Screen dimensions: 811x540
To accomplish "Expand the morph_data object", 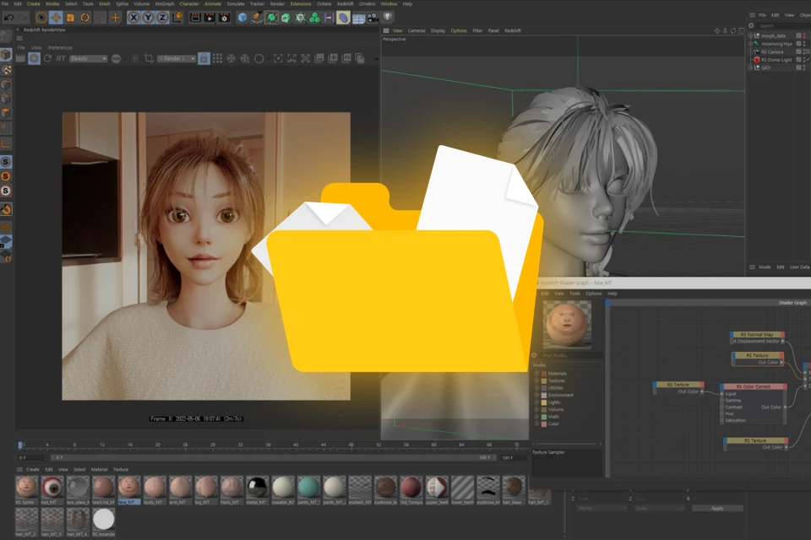I will pos(750,35).
